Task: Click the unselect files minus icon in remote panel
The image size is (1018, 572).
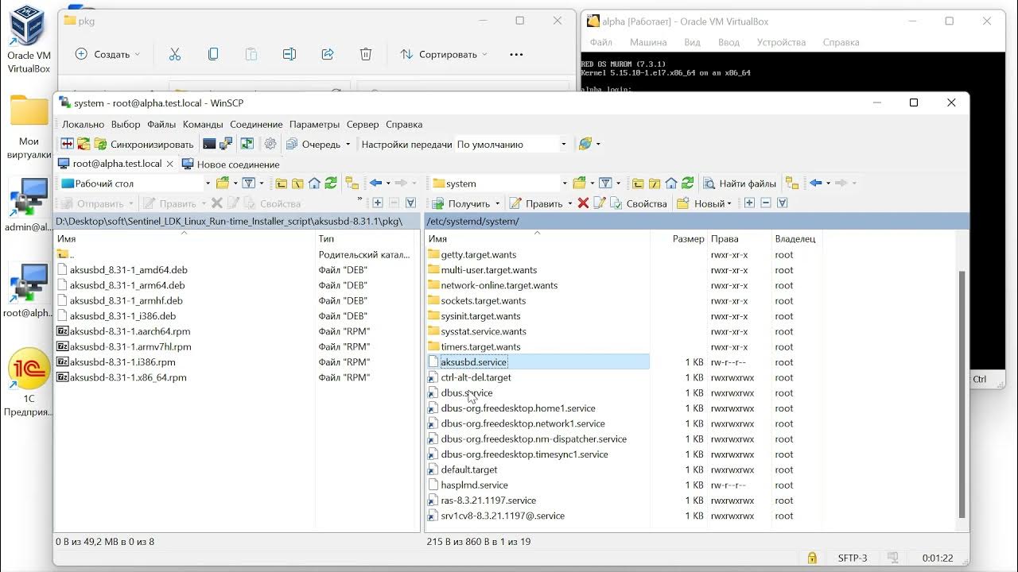Action: point(766,203)
